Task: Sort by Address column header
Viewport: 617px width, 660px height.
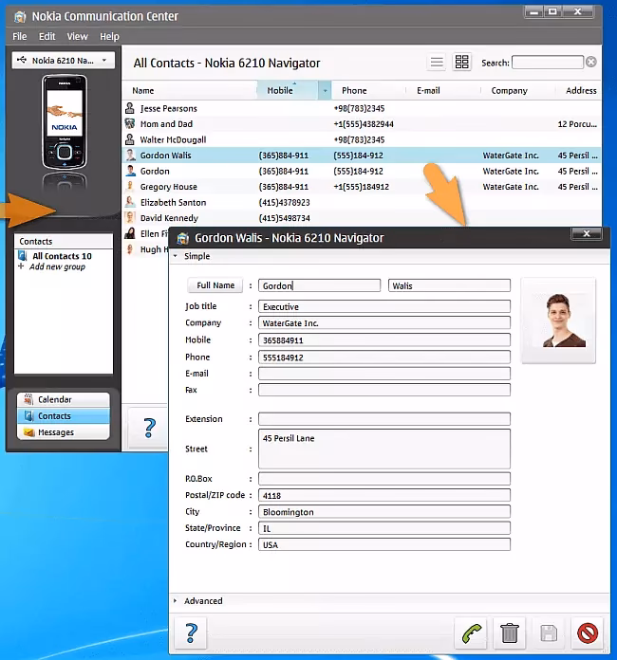Action: click(x=581, y=90)
